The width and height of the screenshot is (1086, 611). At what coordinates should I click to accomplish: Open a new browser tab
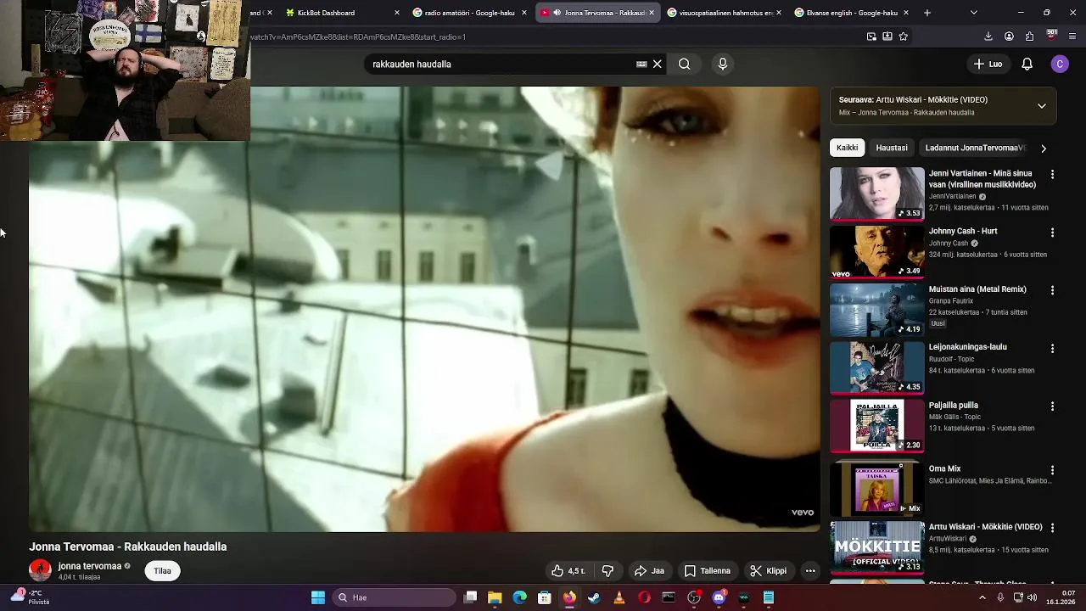926,13
